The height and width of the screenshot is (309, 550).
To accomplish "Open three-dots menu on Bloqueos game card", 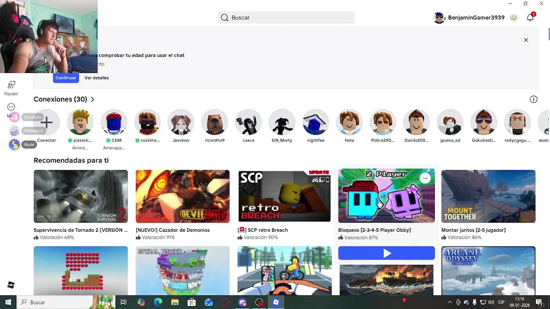I will click(x=425, y=178).
